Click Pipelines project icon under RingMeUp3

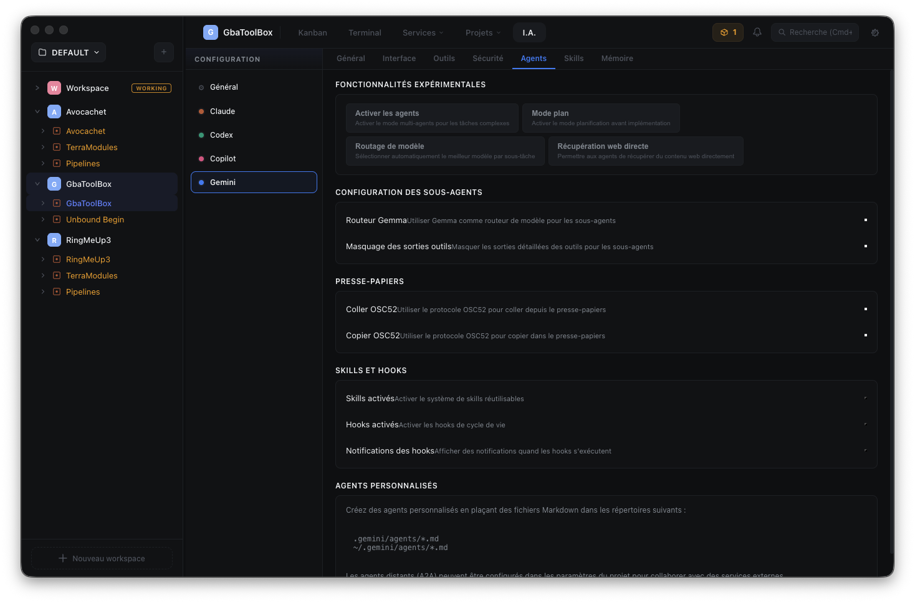(57, 292)
